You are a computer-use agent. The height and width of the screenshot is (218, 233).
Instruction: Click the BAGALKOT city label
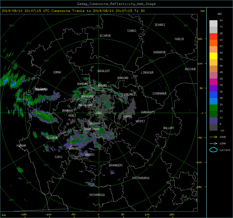pyautogui.click(x=104, y=71)
